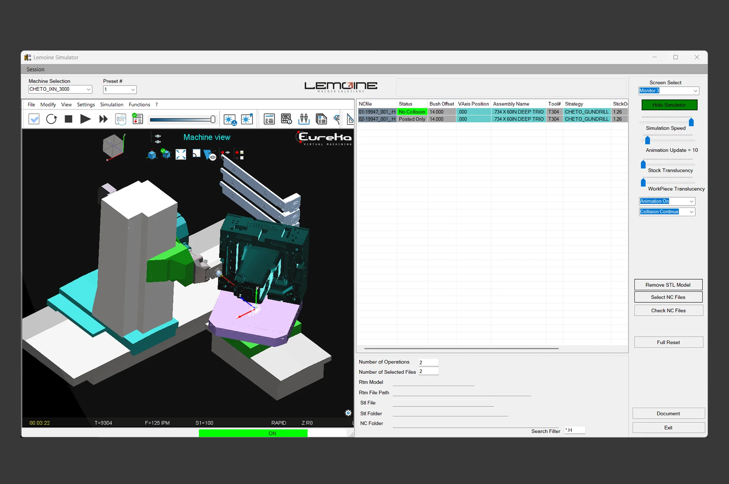Open the Machine Selection dropdown
Viewport: 729px width, 484px height.
pos(60,89)
